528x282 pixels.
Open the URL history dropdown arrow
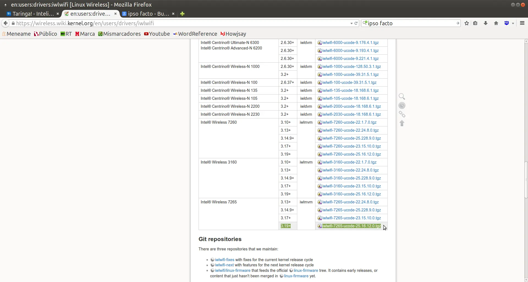tap(351, 24)
